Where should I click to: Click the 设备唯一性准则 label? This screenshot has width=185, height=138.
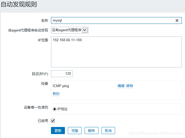tap(36, 107)
